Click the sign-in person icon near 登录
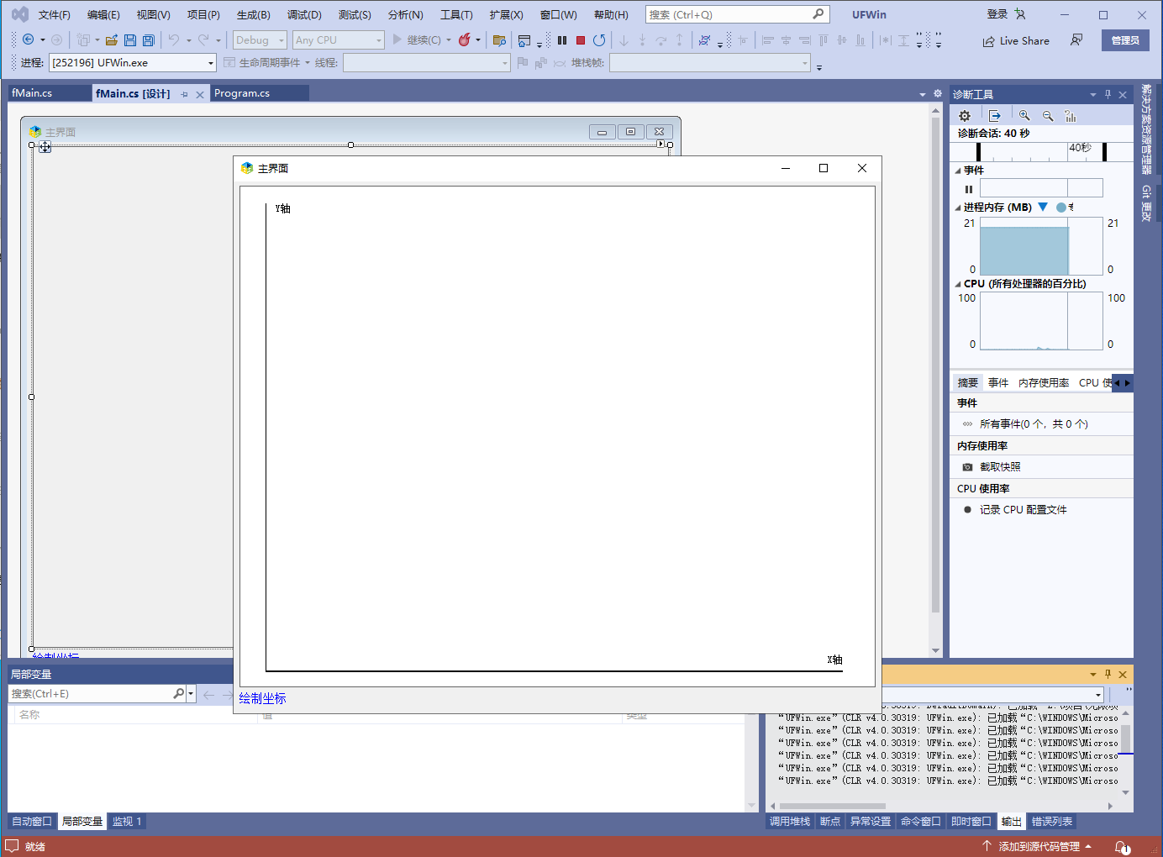The image size is (1163, 857). 1020,14
